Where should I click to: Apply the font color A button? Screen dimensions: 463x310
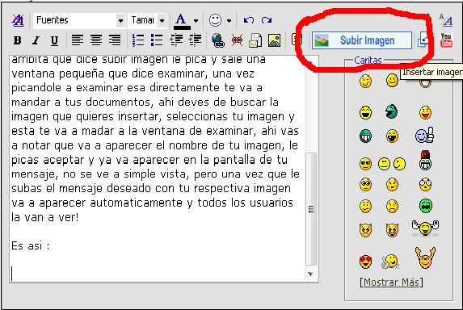181,21
